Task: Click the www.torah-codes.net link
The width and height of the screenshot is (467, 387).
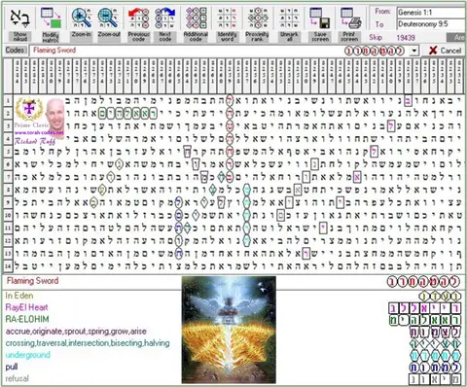Action: click(39, 133)
